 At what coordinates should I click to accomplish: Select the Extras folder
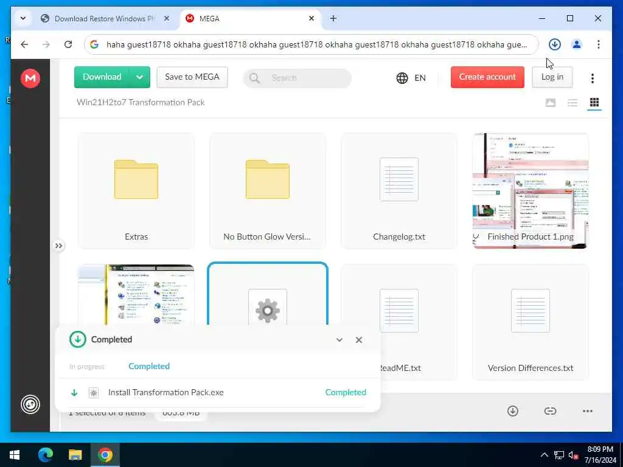136,191
